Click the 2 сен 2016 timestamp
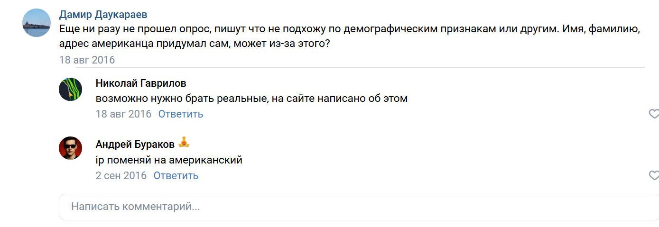The width and height of the screenshot is (659, 227). pyautogui.click(x=121, y=176)
